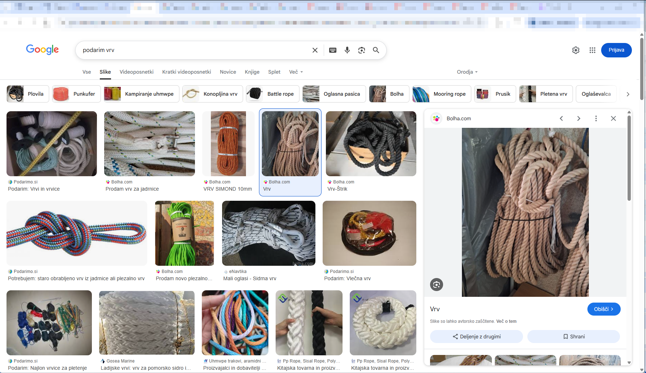Viewport: 646px width, 373px height.
Task: Open green climbing rope Bolha.com image
Action: point(184,233)
